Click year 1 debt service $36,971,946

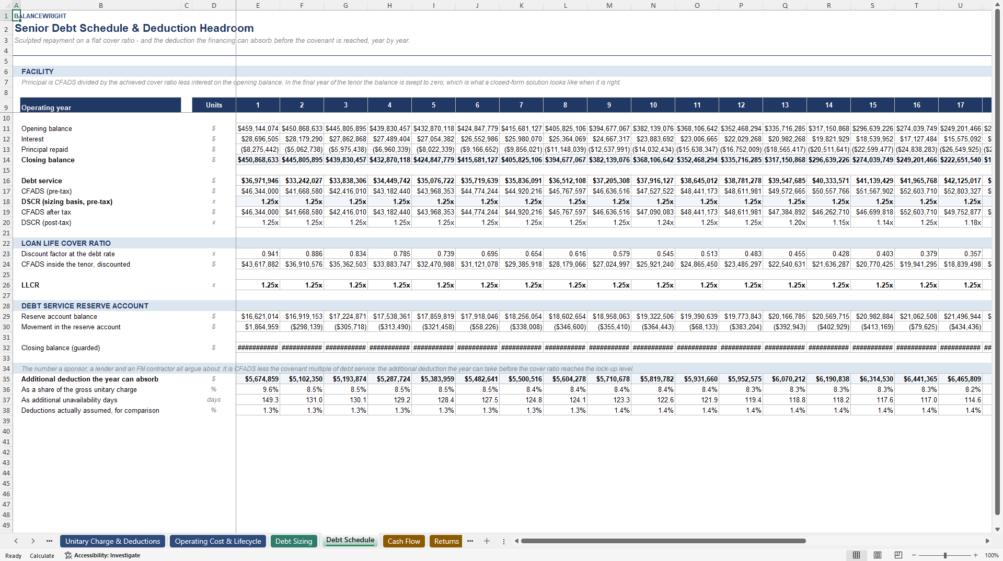258,181
